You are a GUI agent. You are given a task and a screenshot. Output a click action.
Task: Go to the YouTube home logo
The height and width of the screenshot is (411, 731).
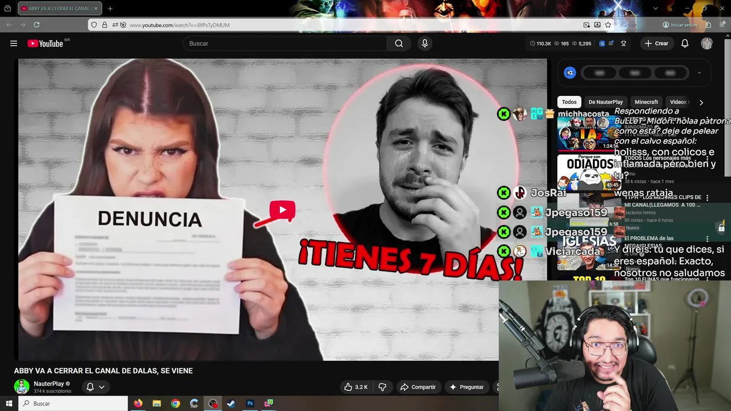point(45,43)
